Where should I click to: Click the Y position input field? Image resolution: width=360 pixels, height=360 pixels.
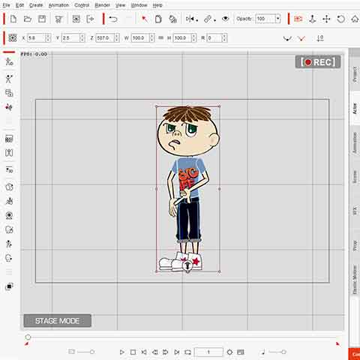70,38
